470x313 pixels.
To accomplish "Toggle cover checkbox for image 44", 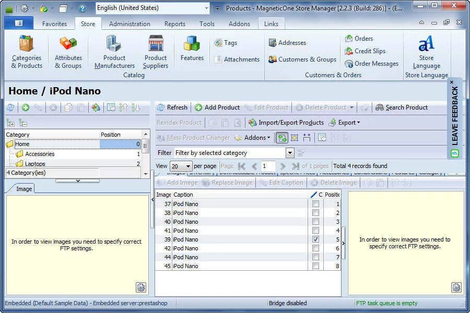I will [315, 257].
